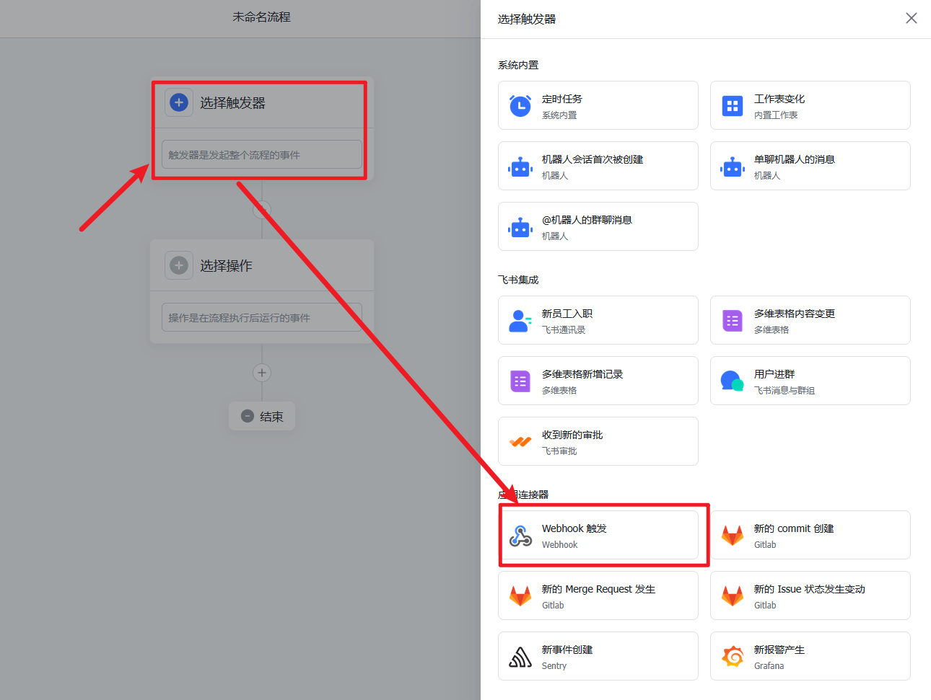
Task: Click the 选择操作 node title
Action: [226, 266]
